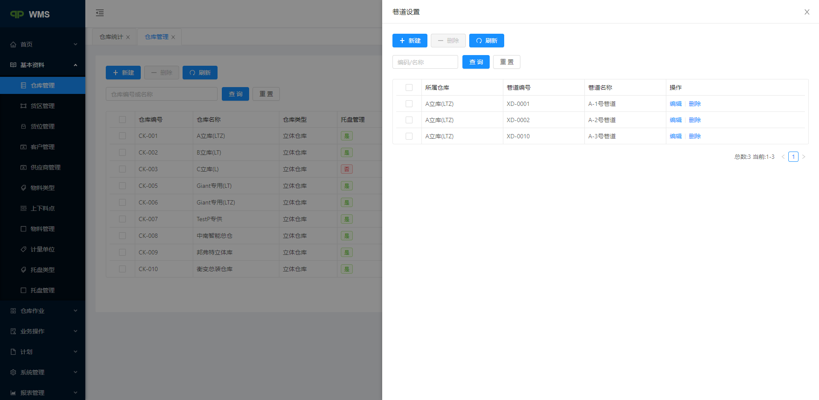Click 新建 button on warehouse page
This screenshot has width=819, height=400.
point(123,73)
